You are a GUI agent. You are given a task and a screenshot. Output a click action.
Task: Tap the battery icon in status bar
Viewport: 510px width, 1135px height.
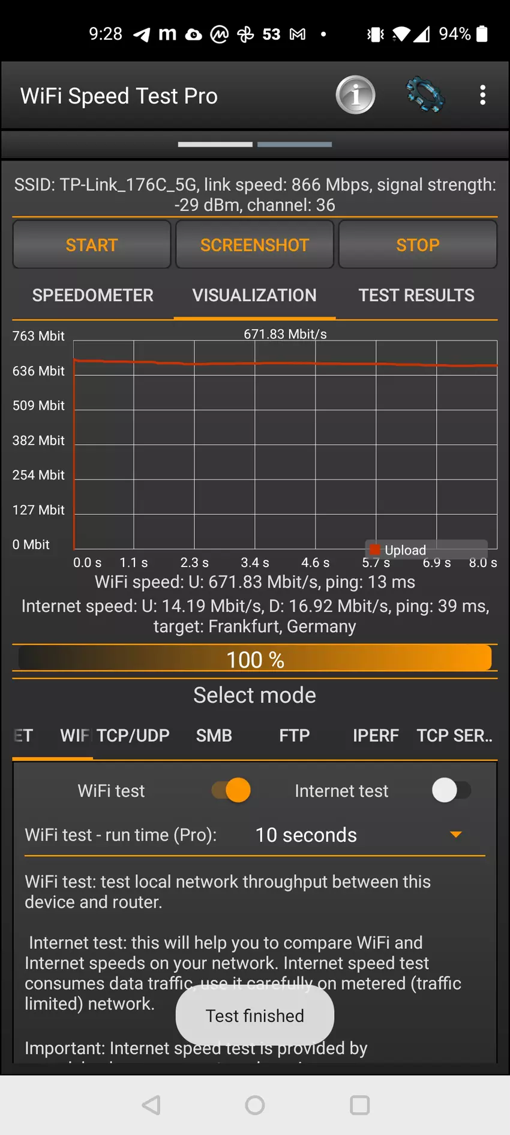point(482,34)
